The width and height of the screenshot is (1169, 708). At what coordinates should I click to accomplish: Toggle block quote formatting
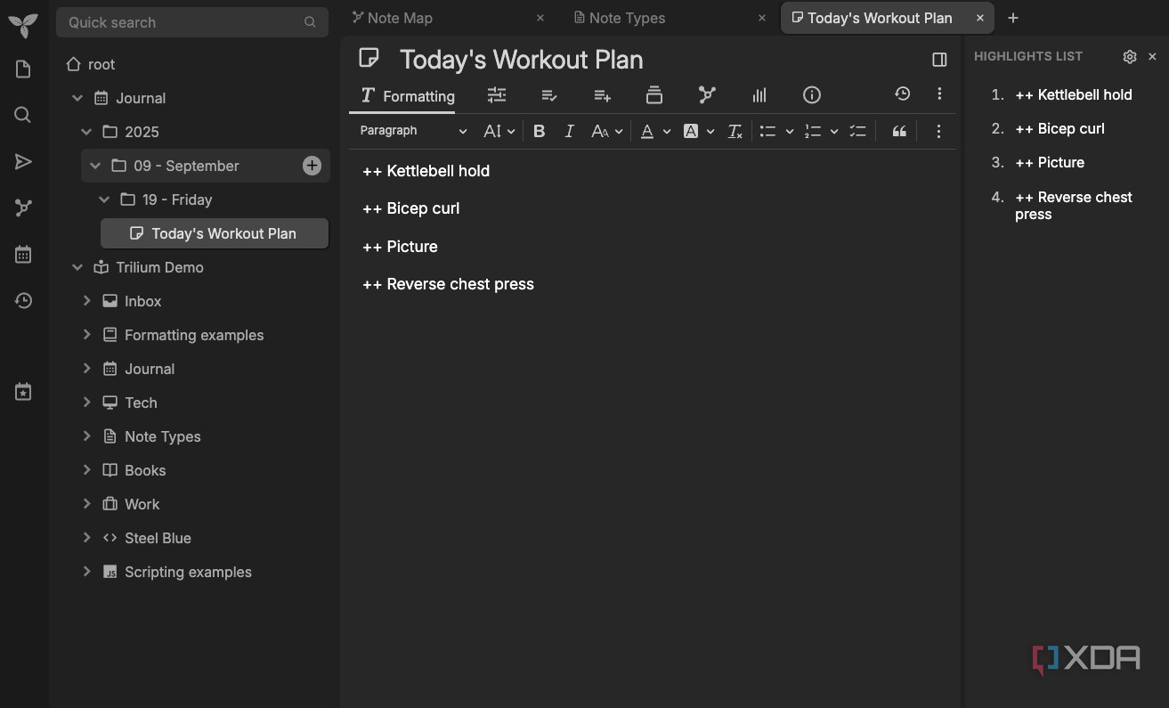click(899, 131)
